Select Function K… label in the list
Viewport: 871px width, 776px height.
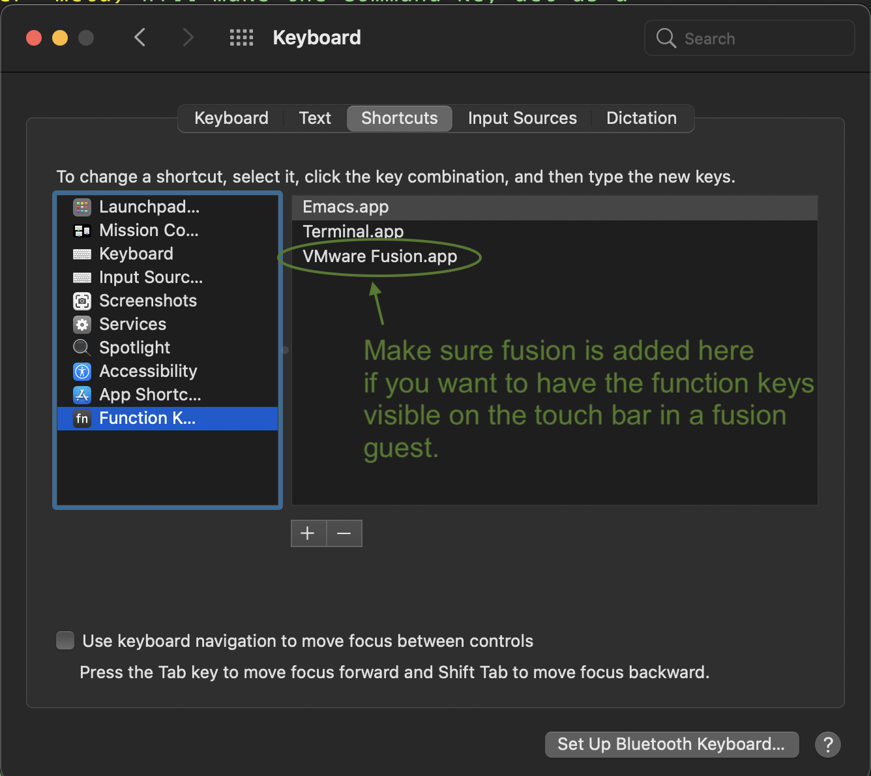click(x=147, y=419)
